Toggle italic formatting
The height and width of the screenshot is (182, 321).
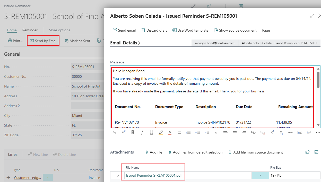[142, 132]
